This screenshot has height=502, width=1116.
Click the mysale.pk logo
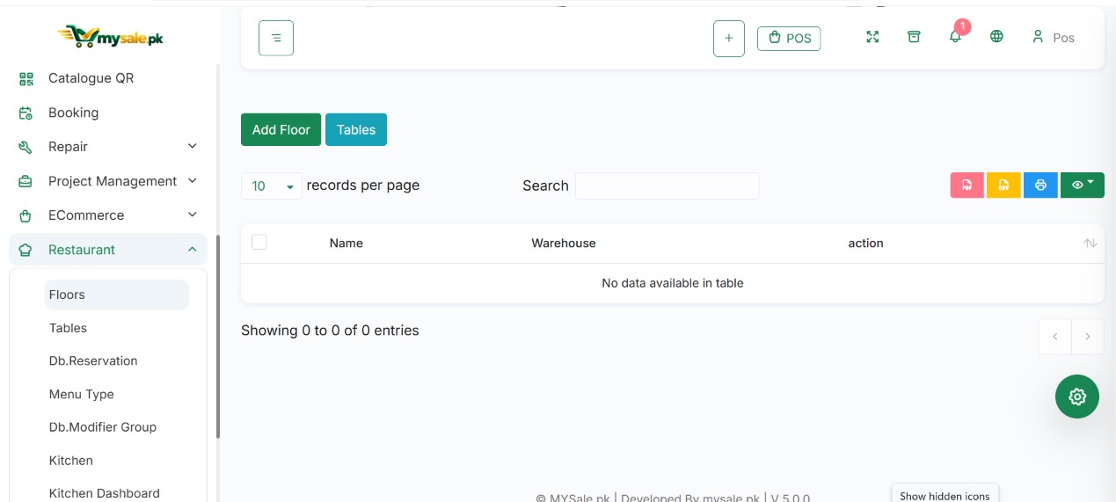click(110, 37)
